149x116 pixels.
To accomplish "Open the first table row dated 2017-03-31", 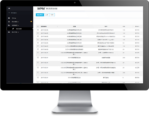I will [89, 54].
